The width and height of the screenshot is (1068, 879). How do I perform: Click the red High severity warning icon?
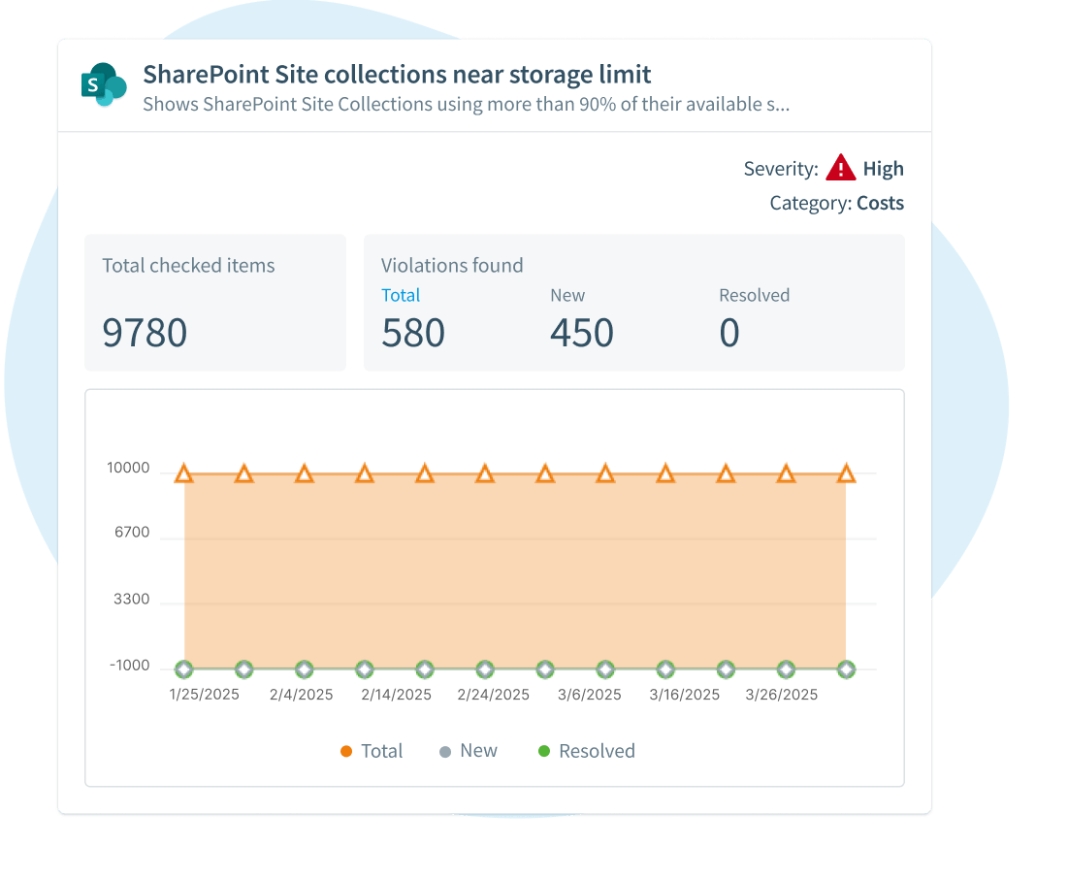(840, 168)
